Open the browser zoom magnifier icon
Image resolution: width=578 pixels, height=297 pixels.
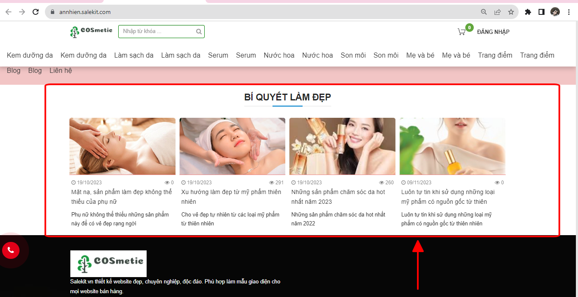pyautogui.click(x=484, y=12)
